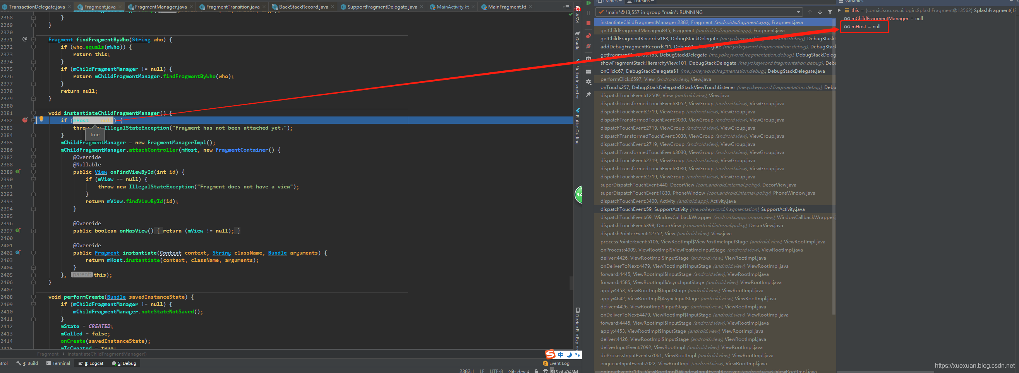Open the Flutter Inspector side panel

[577, 79]
